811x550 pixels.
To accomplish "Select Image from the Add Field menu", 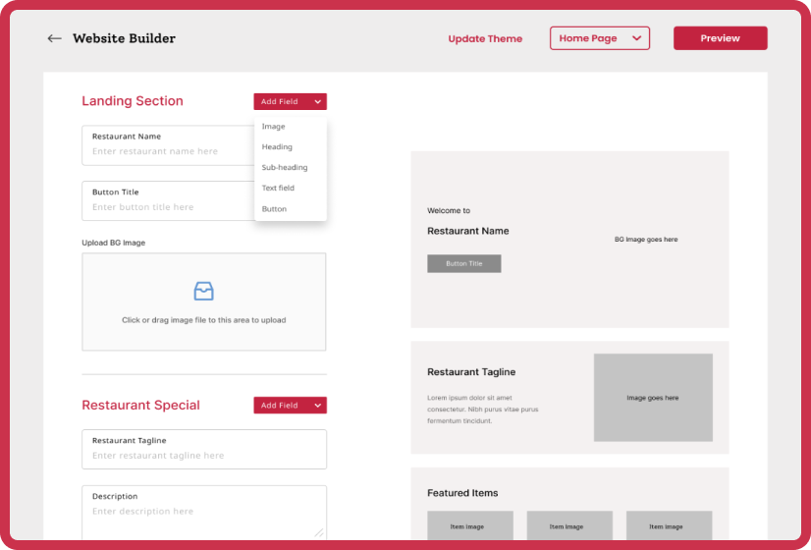I will point(274,127).
